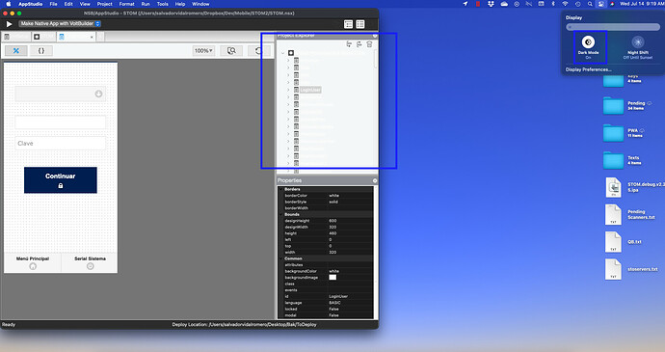Click the Dropbox icon in the menu bar
The image size is (665, 352).
click(492, 4)
